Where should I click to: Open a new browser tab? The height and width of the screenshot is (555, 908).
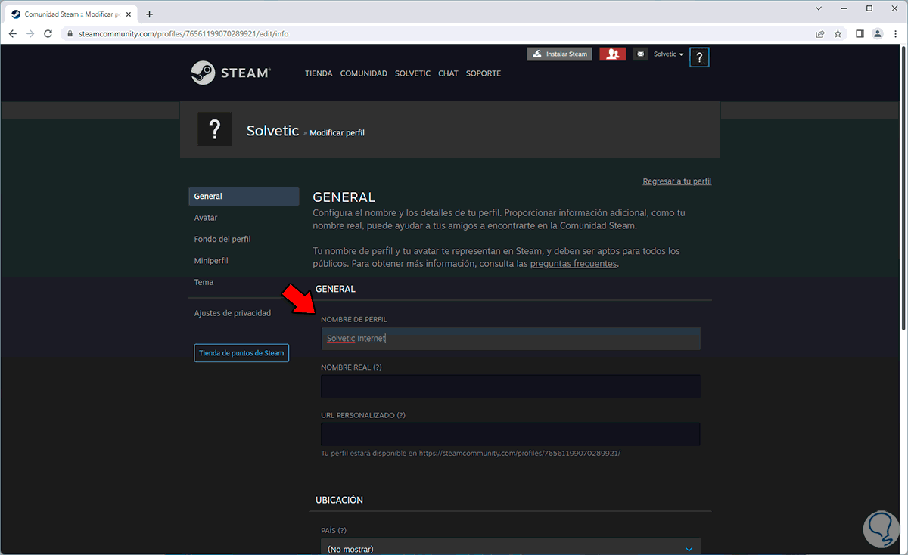[149, 14]
